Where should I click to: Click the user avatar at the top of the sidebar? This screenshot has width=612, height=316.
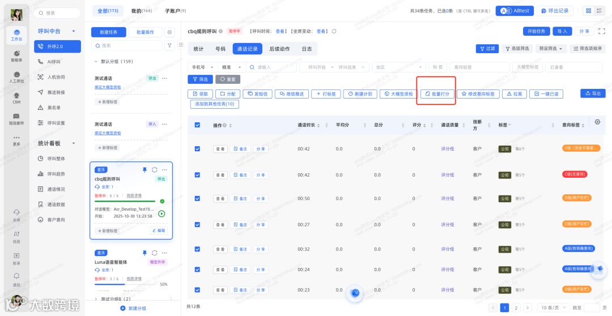coord(16,14)
